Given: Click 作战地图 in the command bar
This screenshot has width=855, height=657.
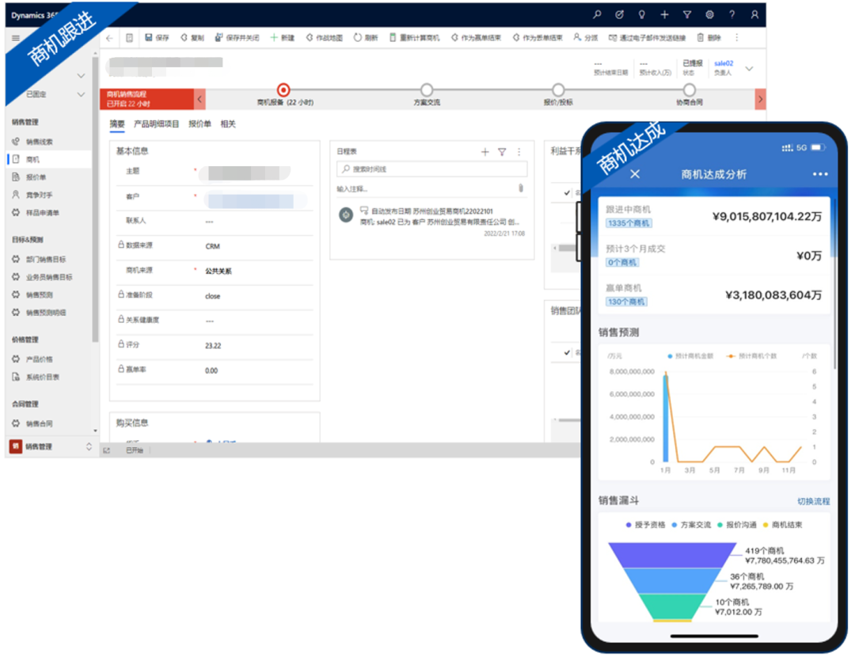Looking at the screenshot, I should (325, 38).
